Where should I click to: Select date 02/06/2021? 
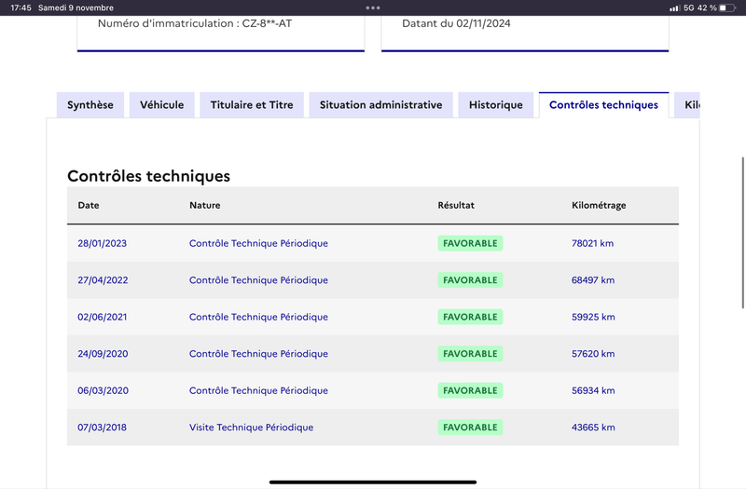click(x=103, y=317)
